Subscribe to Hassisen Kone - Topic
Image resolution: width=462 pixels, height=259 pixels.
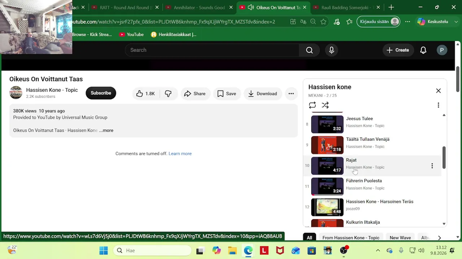coord(101,93)
